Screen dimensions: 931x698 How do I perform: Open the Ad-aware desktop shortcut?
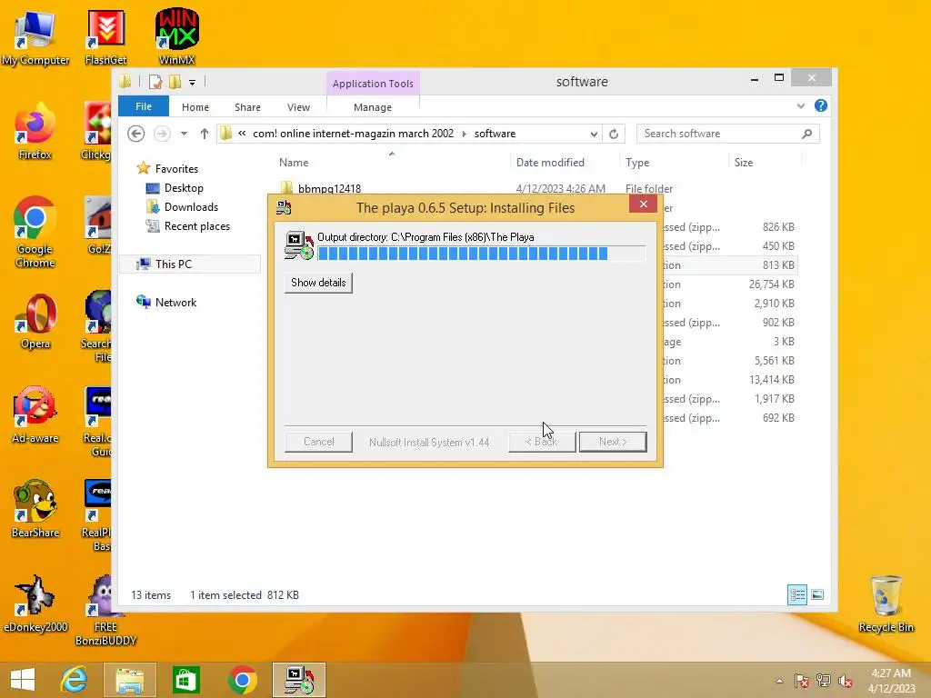(x=35, y=415)
